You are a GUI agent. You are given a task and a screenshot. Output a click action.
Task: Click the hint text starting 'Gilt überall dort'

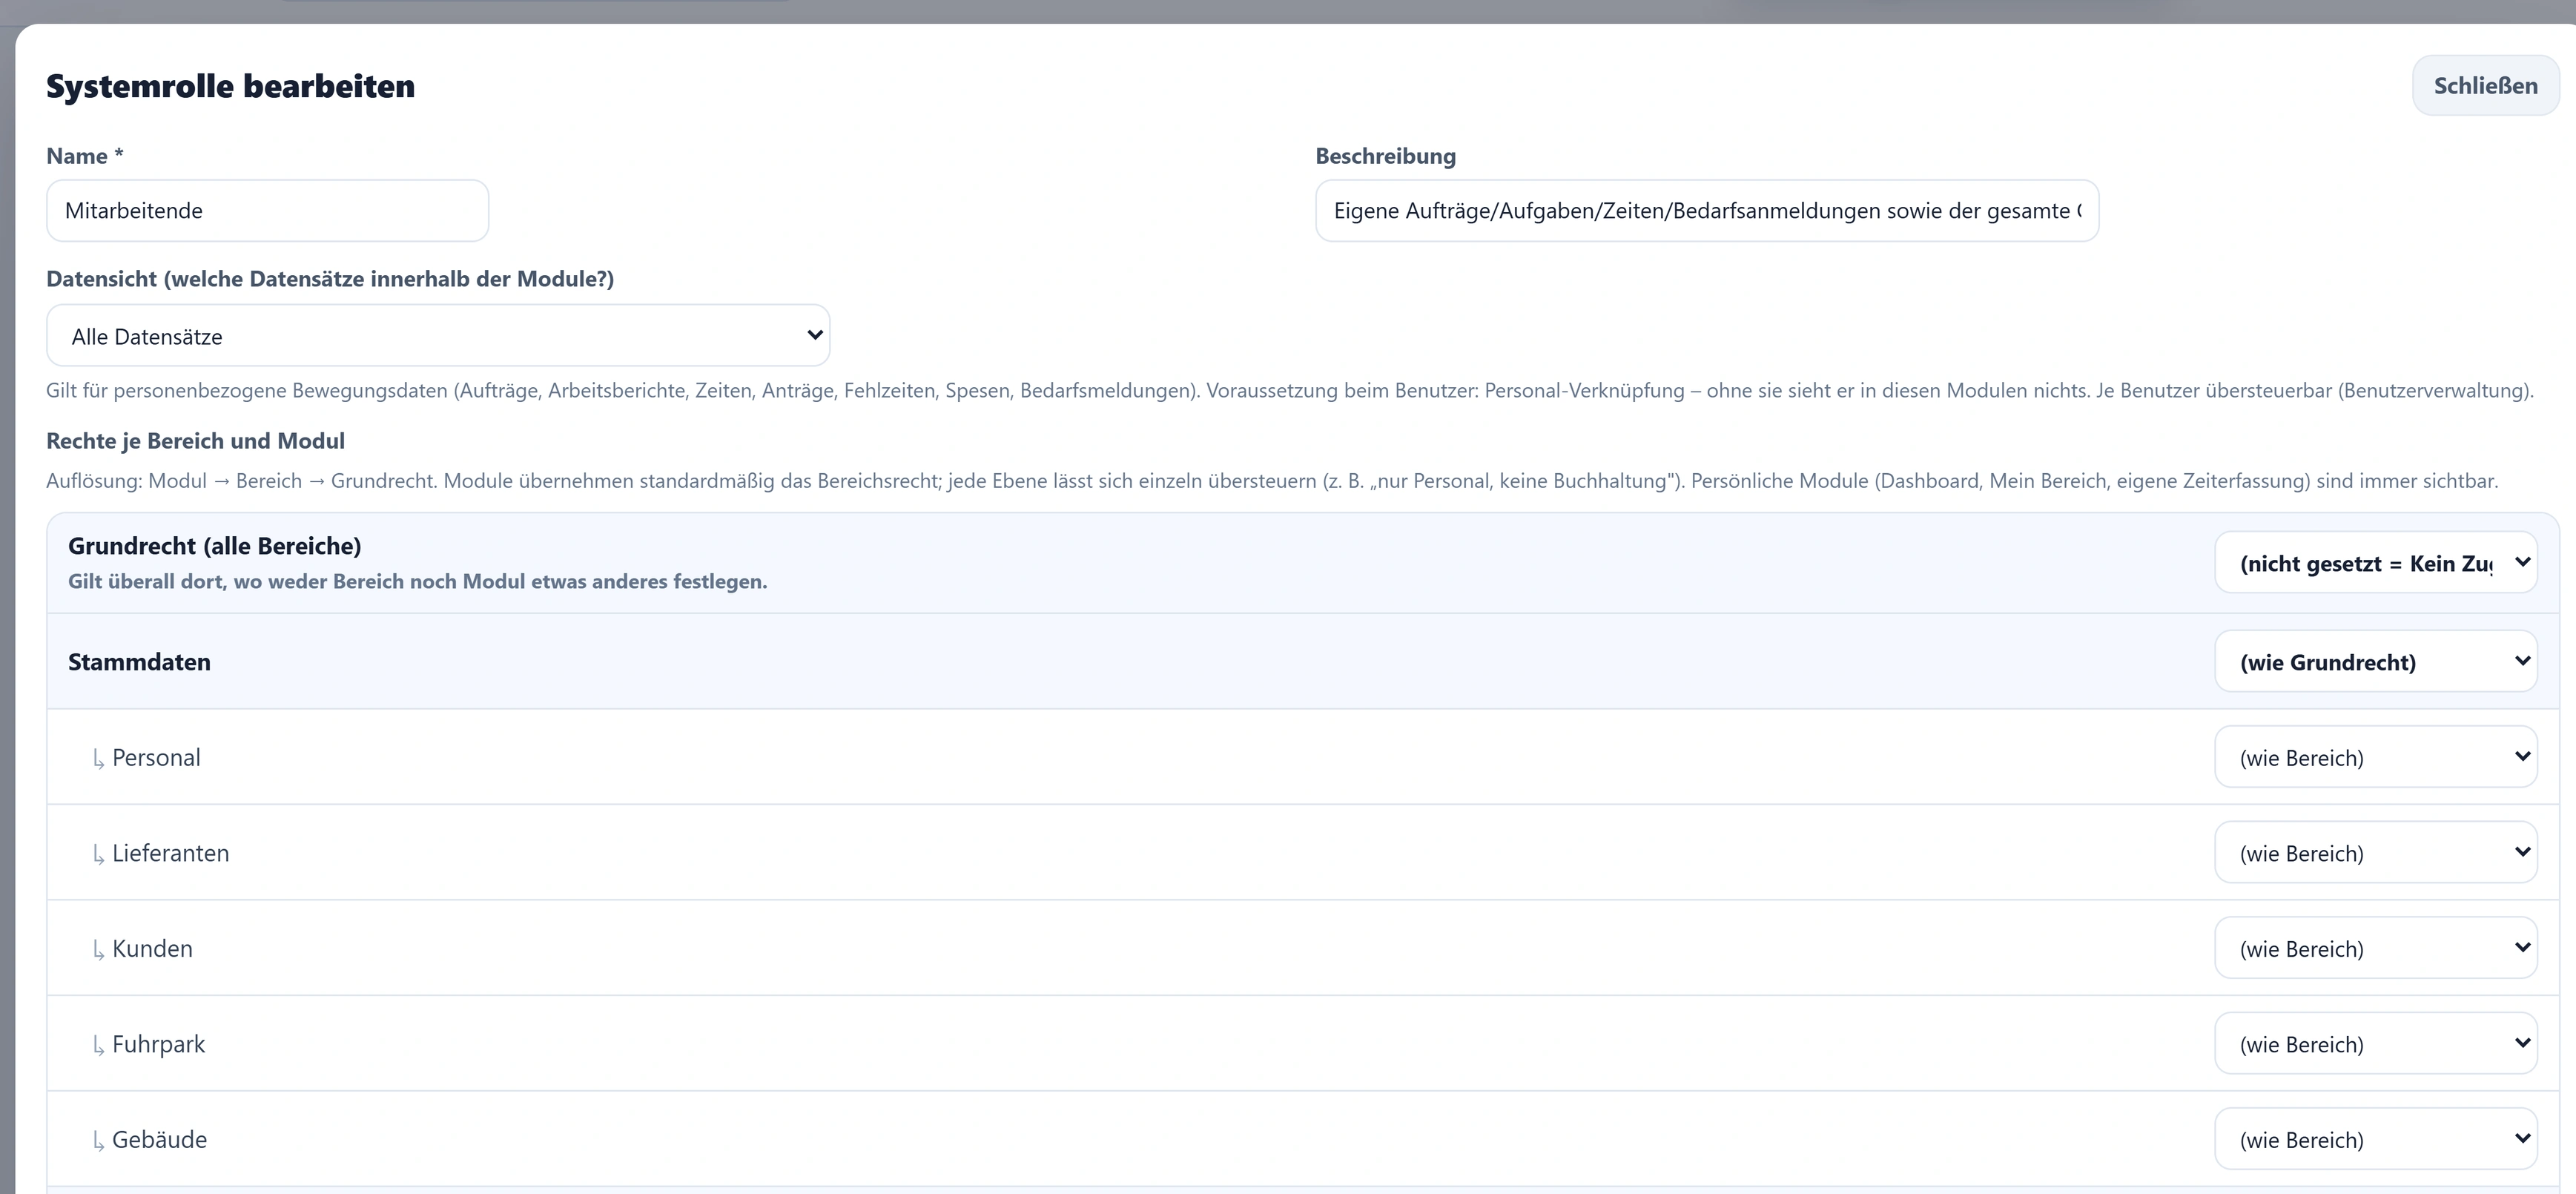[x=418, y=582]
